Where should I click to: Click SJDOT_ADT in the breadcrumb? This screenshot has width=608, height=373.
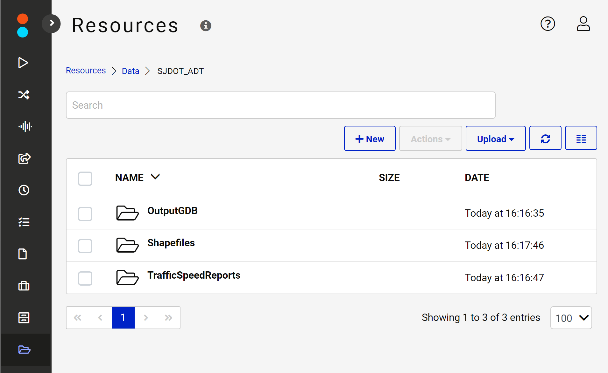click(x=180, y=71)
